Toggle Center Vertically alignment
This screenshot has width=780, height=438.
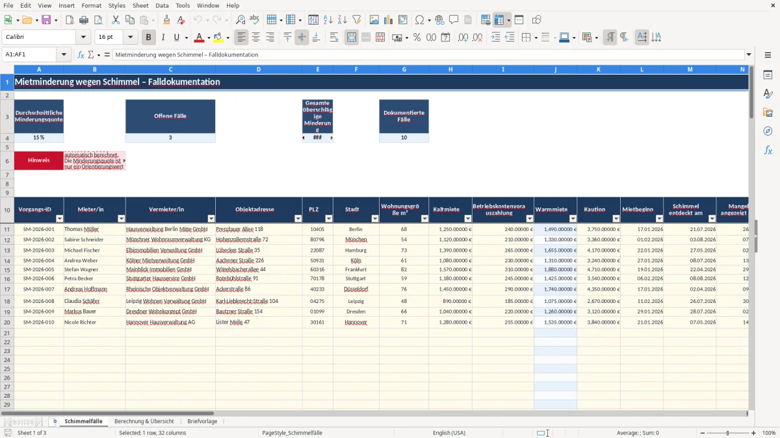pyautogui.click(x=302, y=38)
